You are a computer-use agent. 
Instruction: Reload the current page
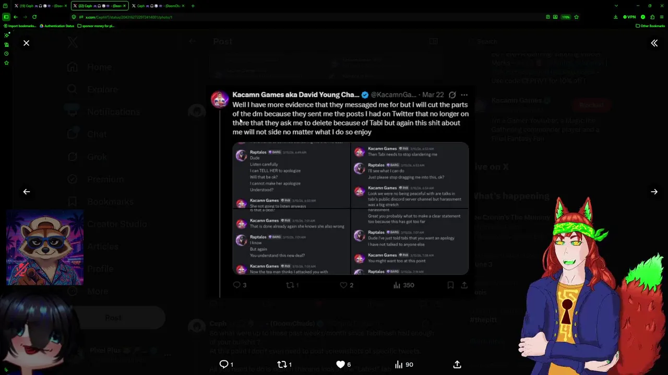tap(34, 17)
